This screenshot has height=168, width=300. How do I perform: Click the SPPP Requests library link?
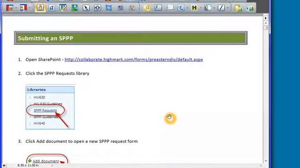click(x=45, y=110)
